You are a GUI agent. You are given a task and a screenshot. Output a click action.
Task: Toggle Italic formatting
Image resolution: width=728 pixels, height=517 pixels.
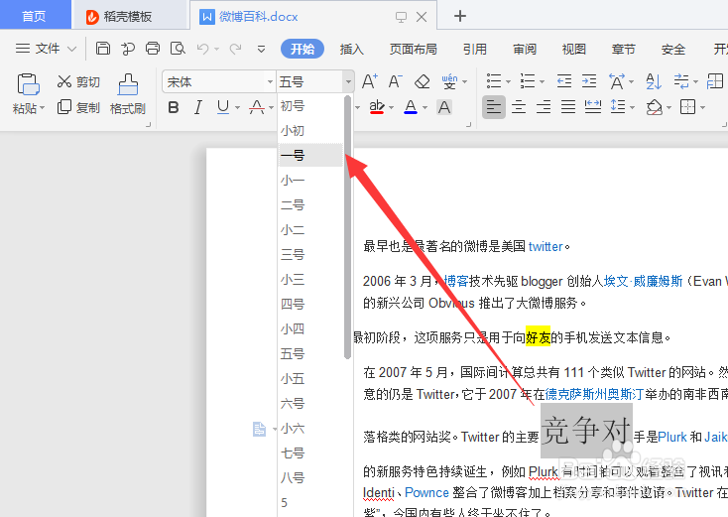tap(198, 107)
